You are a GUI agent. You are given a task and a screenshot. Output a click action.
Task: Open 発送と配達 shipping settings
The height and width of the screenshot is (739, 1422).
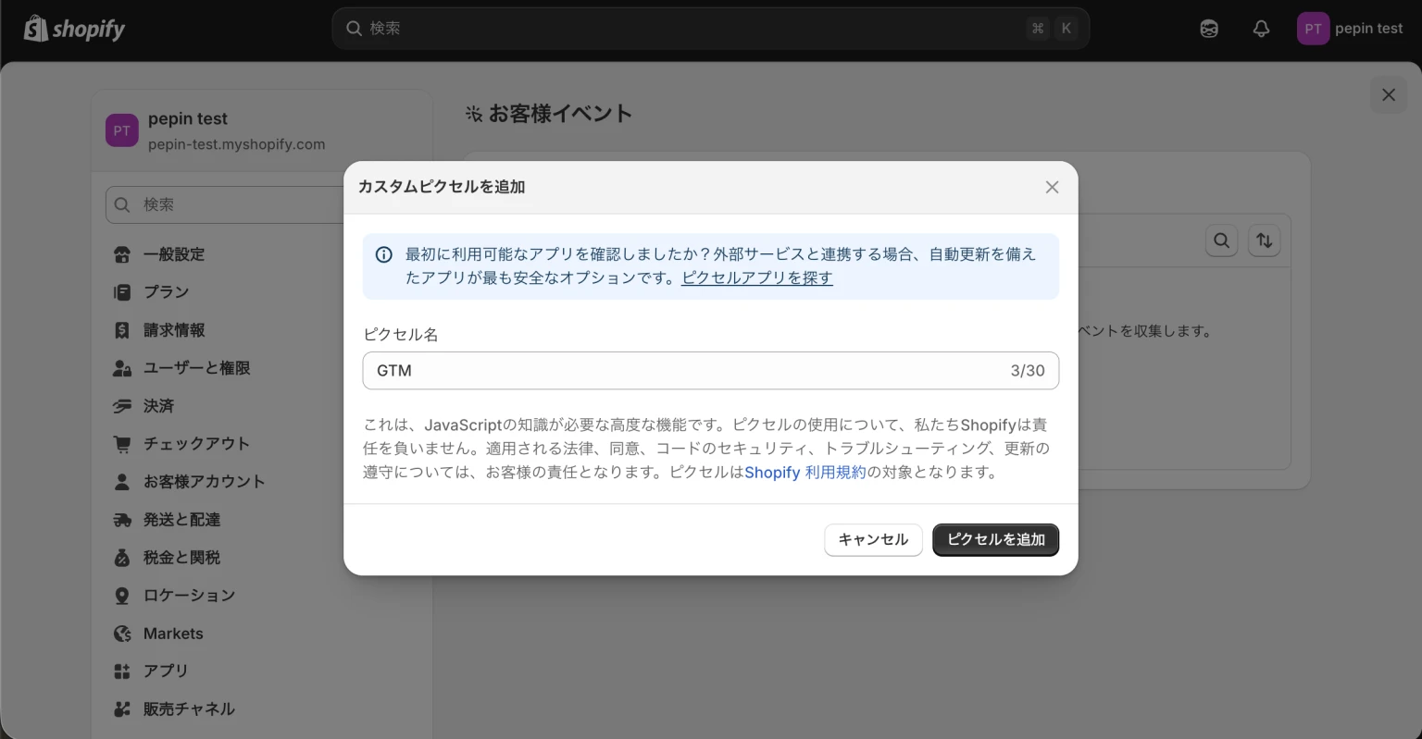[x=182, y=519]
